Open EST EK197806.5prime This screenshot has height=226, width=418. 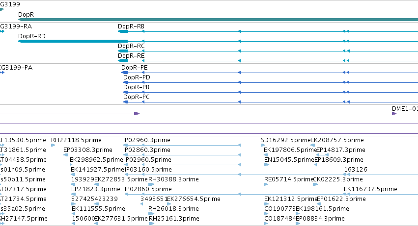click(x=290, y=150)
